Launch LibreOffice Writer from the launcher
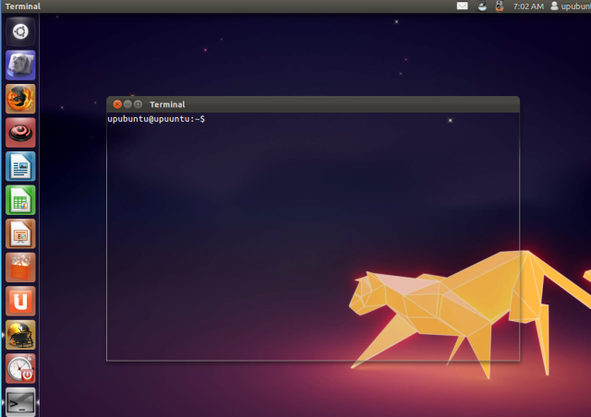The height and width of the screenshot is (417, 591). (x=20, y=166)
